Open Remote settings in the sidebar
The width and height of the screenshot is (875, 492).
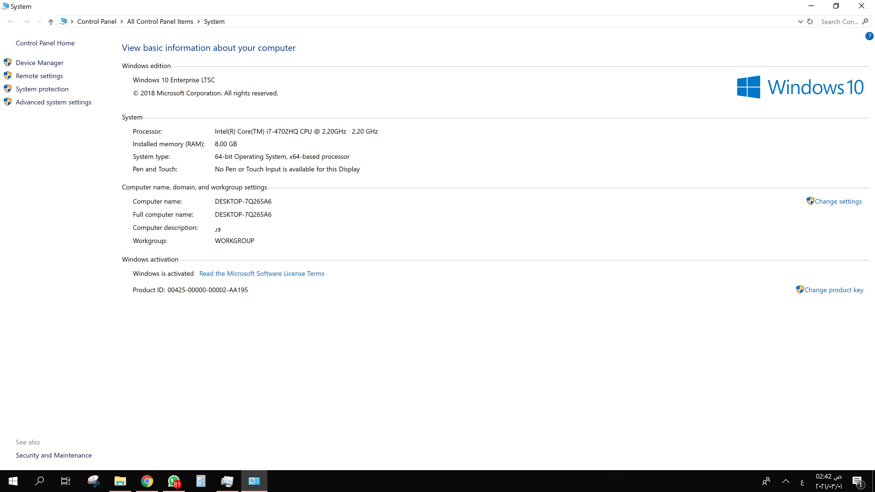39,76
